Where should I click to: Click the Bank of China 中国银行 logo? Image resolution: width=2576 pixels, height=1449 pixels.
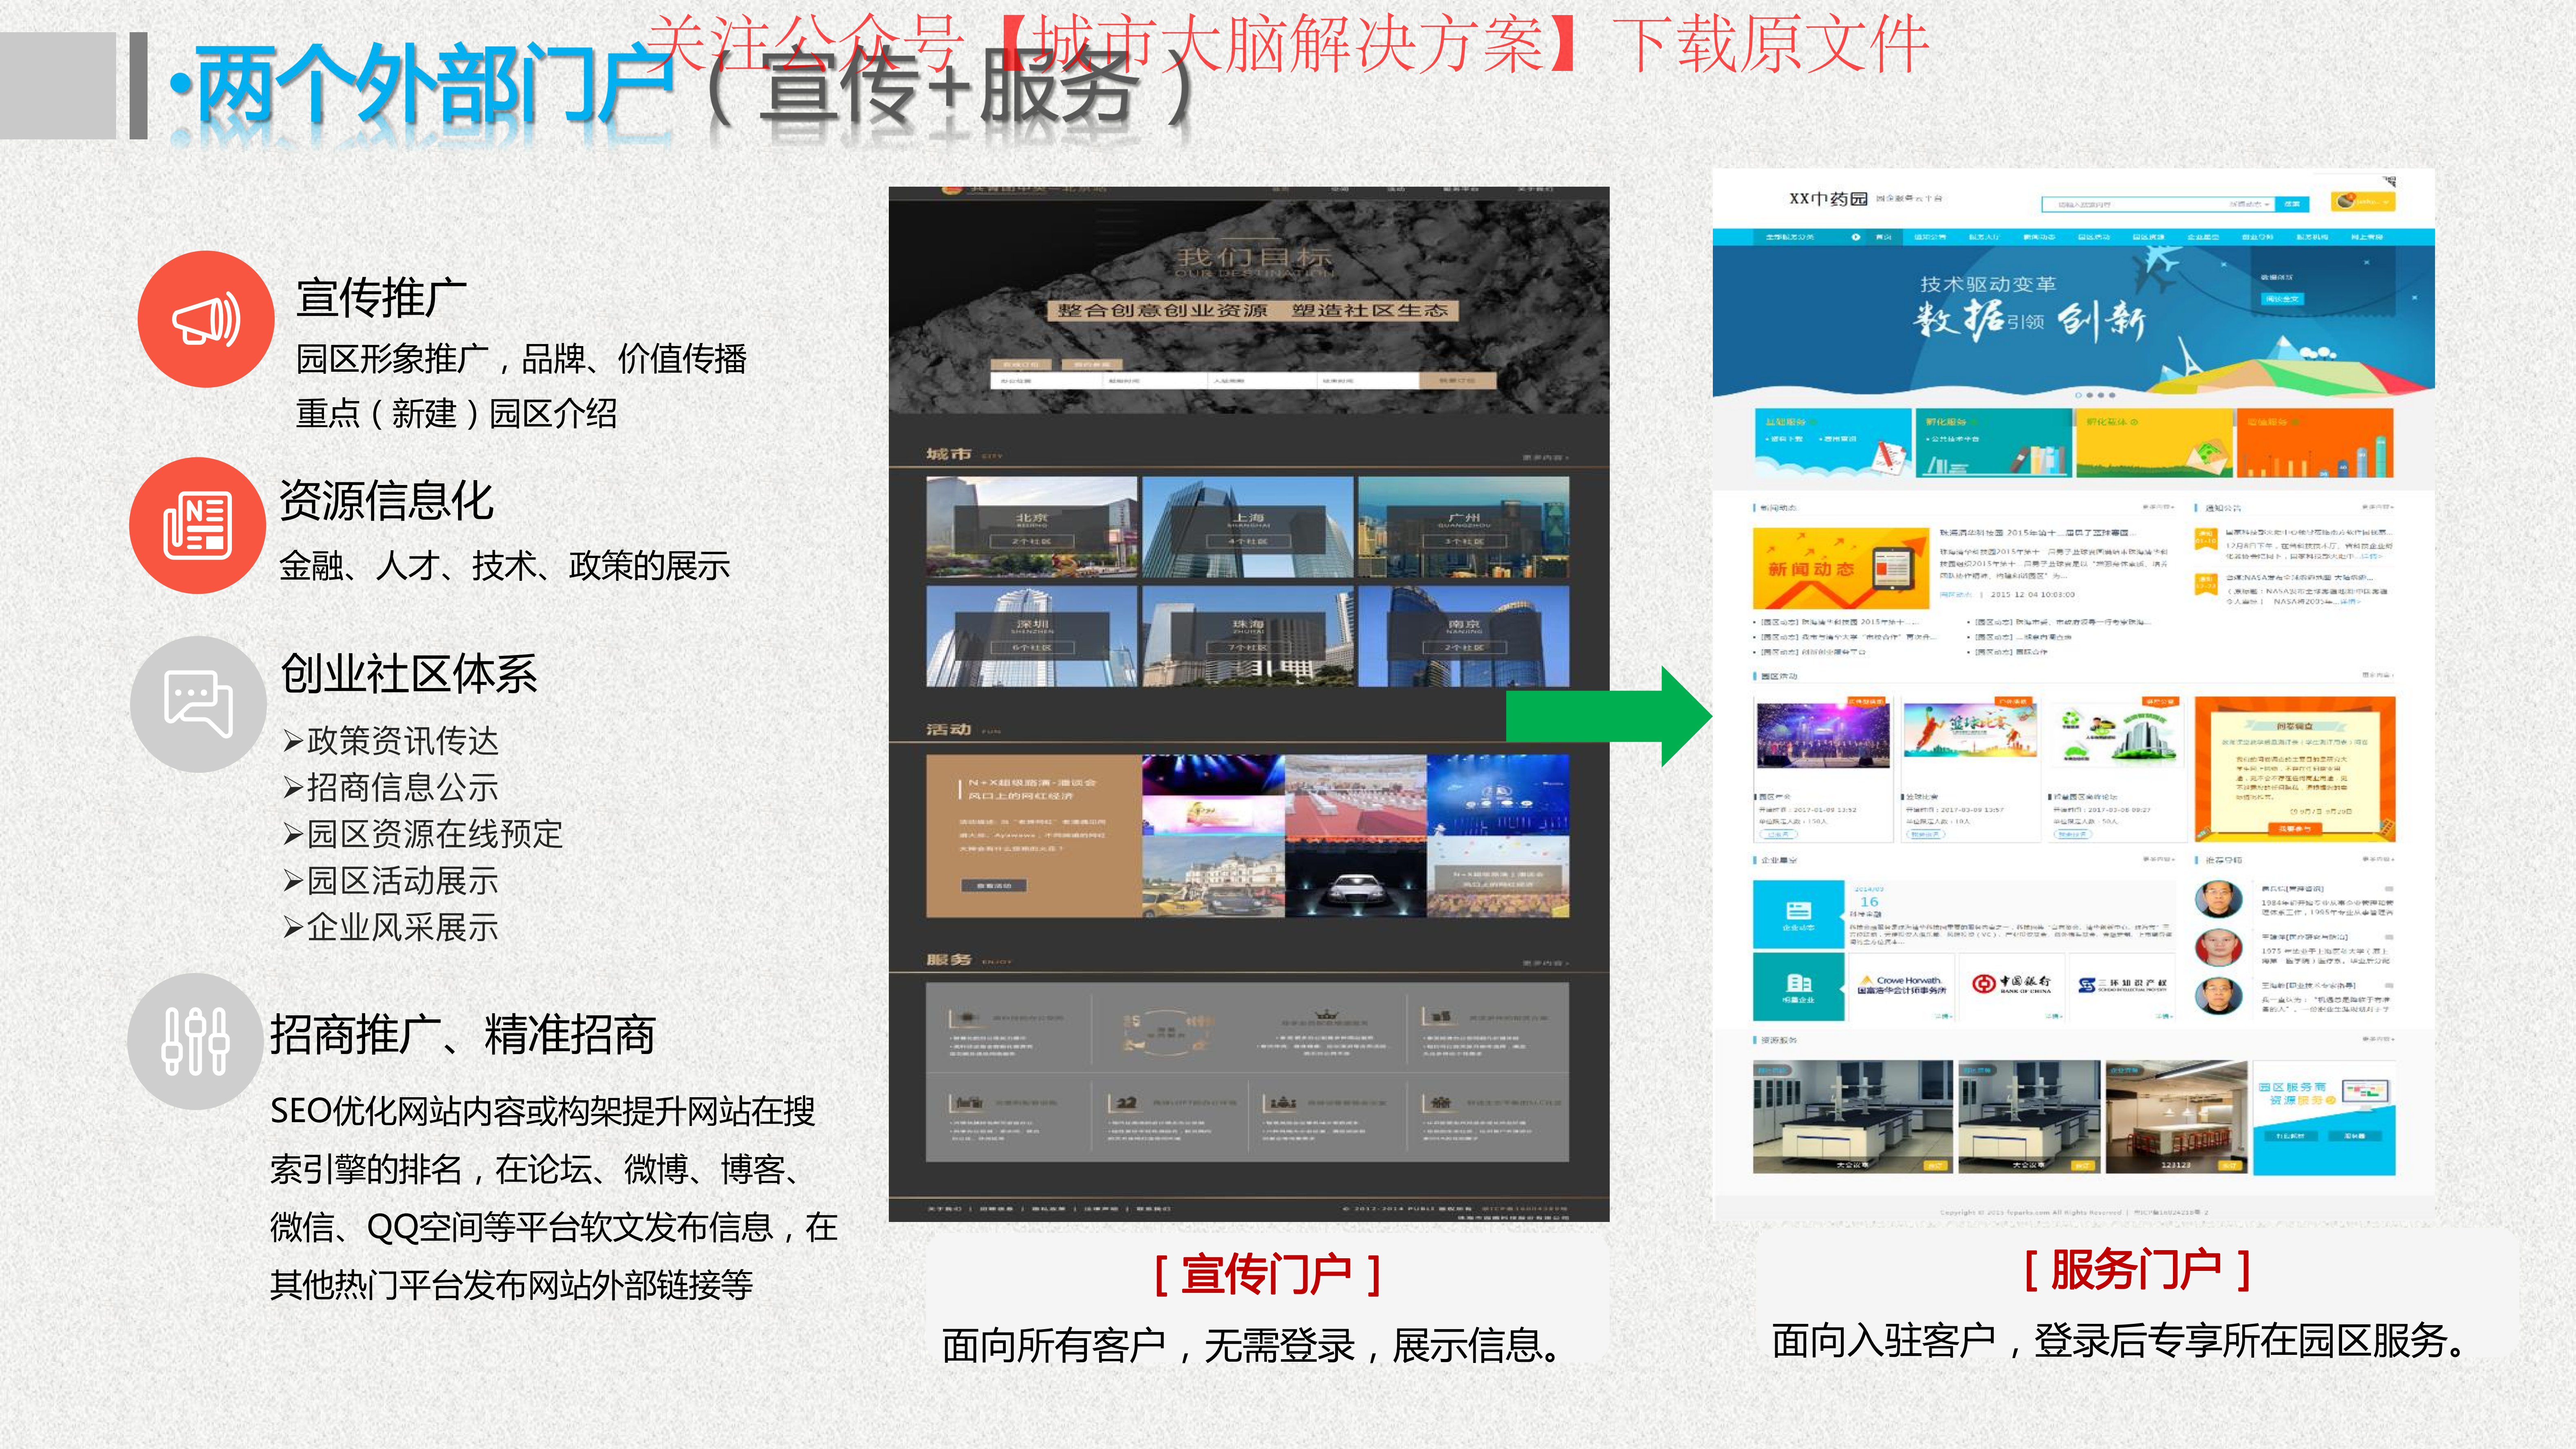tap(2011, 984)
